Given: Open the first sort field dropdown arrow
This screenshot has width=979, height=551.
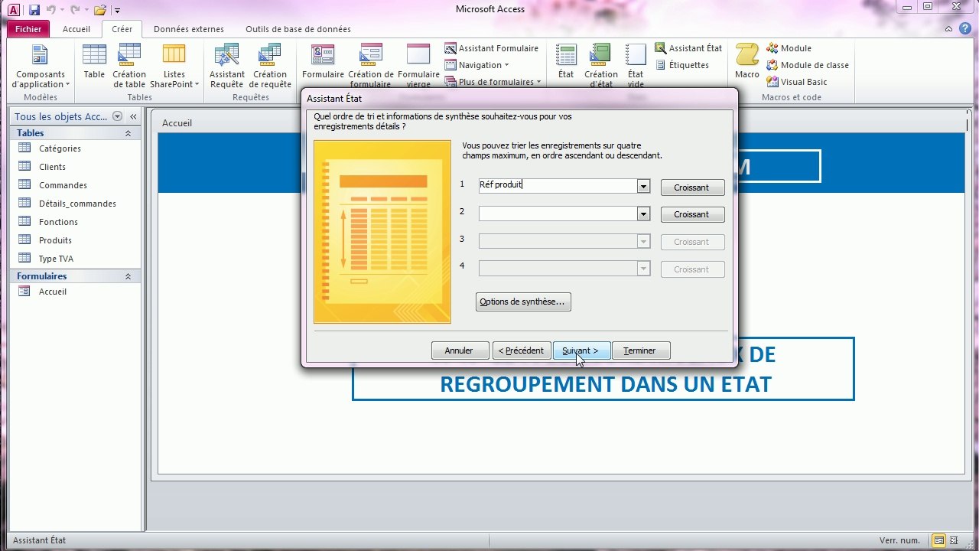Looking at the screenshot, I should point(643,187).
